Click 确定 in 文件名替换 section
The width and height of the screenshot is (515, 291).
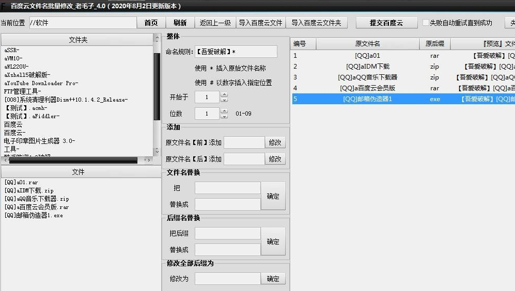273,196
